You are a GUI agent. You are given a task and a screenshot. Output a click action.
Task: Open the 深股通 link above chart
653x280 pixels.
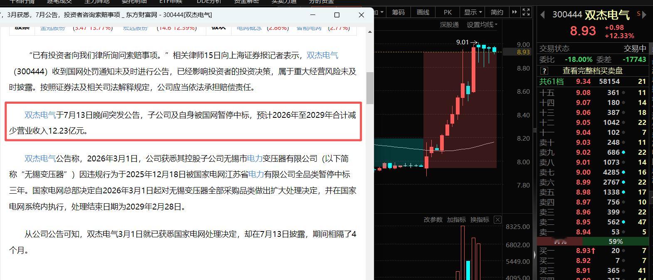click(x=449, y=25)
